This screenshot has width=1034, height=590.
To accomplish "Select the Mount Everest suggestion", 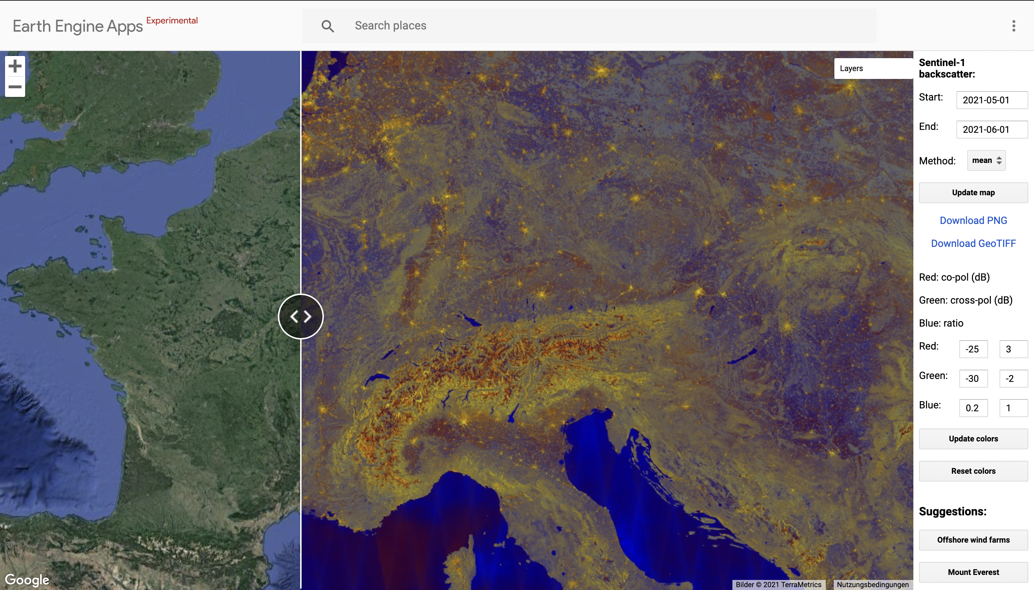I will (x=973, y=572).
